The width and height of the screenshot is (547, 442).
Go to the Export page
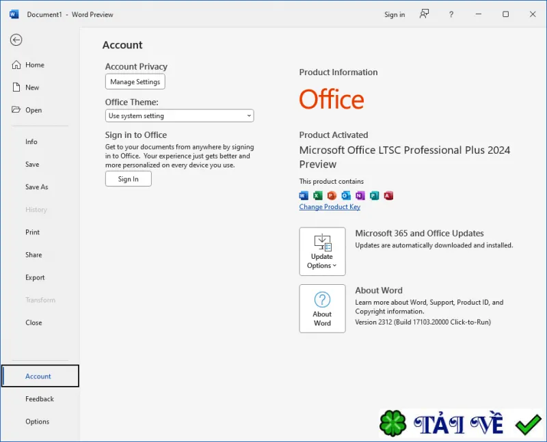[35, 277]
